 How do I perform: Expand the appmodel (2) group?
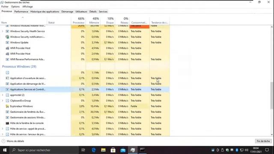click(x=3, y=95)
